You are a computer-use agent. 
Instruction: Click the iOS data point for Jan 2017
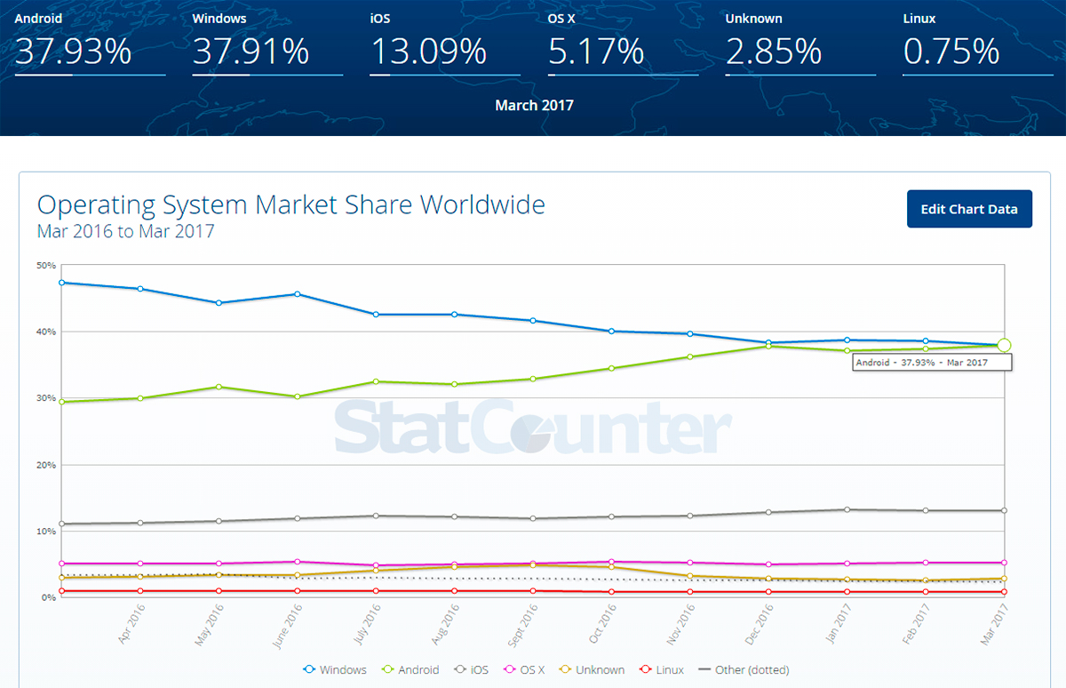[847, 509]
